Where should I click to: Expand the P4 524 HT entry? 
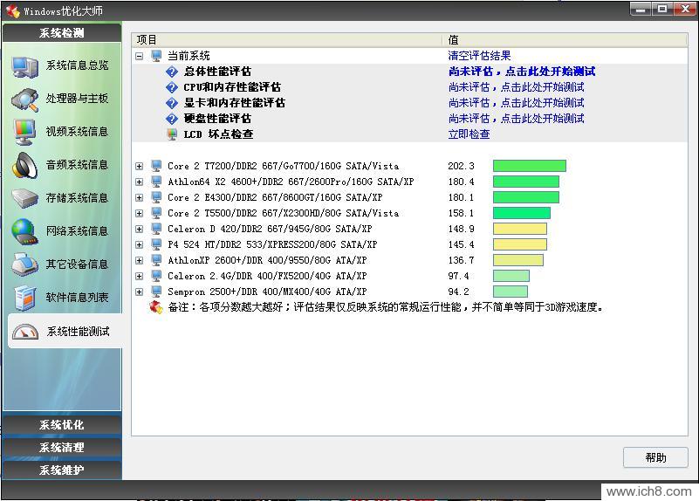(140, 244)
